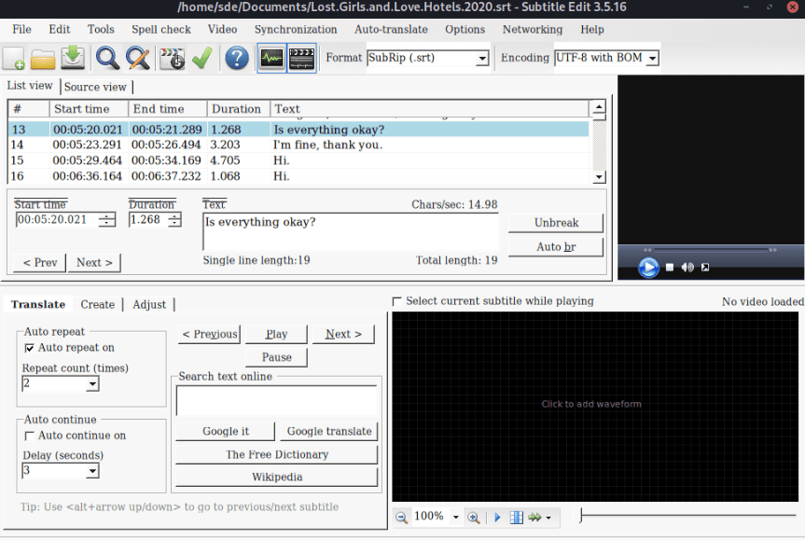Click the blue Help question mark icon

237,59
